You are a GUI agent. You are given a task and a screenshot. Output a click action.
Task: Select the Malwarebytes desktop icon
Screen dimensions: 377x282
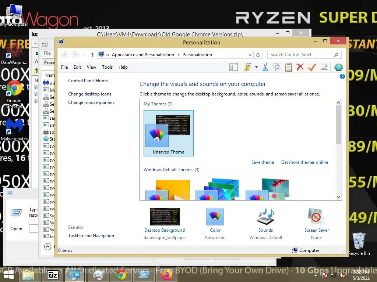(14, 130)
